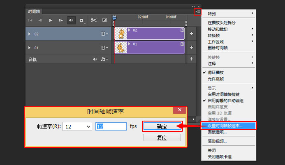This screenshot has width=285, height=165.
Task: Expand track 01 disclosure triangle
Action: click(30, 48)
